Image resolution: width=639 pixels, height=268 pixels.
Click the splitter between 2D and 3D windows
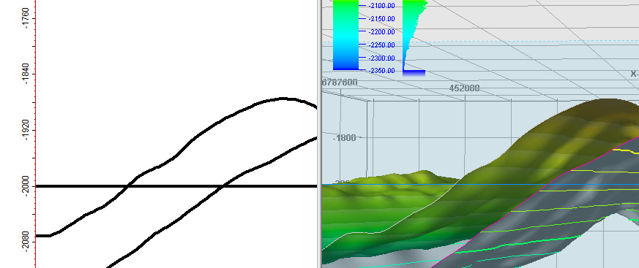tap(319, 134)
